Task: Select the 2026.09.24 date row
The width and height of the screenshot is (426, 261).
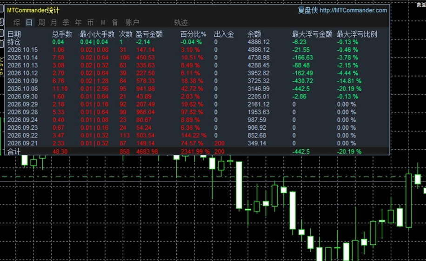Action: point(22,120)
